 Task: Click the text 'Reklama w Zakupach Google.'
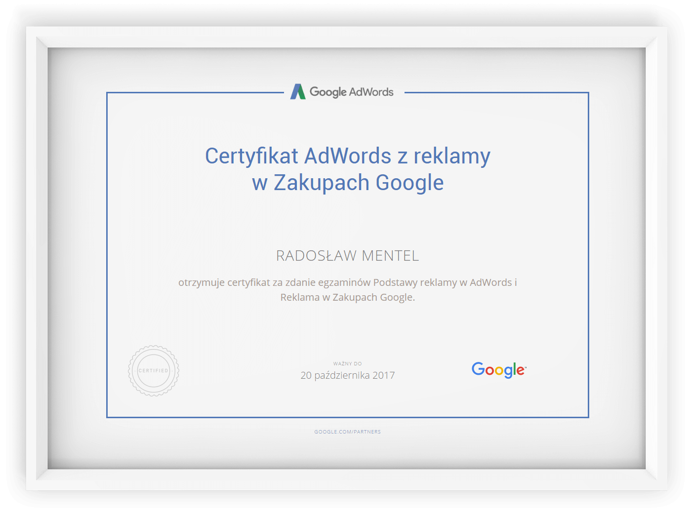[348, 297]
